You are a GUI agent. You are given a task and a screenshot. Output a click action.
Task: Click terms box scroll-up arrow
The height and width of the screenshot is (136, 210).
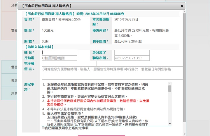170,84
